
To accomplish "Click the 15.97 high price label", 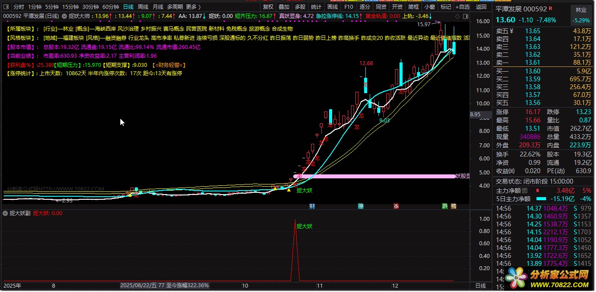I will tap(424, 24).
